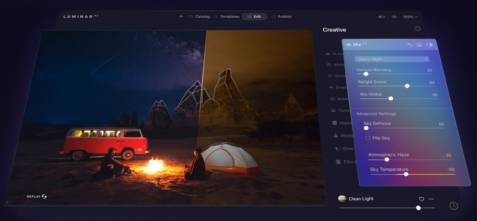The height and width of the screenshot is (221, 477).
Task: Open the 100% zoom level dropdown
Action: 410,17
